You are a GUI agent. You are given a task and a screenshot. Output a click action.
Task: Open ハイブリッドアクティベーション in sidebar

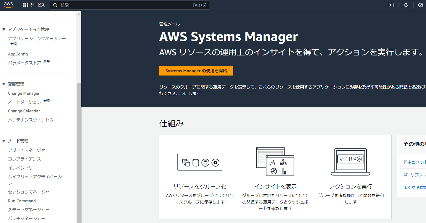pyautogui.click(x=37, y=180)
